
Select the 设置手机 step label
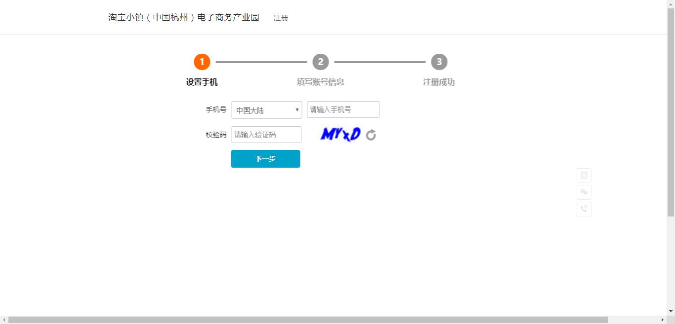(x=201, y=82)
